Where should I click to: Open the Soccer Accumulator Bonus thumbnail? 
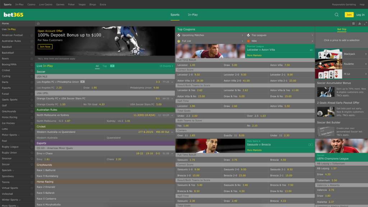pyautogui.click(x=326, y=92)
